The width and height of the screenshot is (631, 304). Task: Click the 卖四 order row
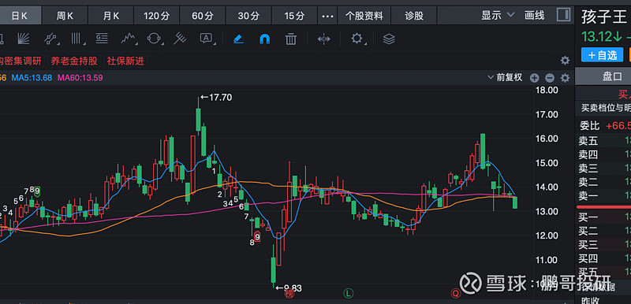[603, 154]
